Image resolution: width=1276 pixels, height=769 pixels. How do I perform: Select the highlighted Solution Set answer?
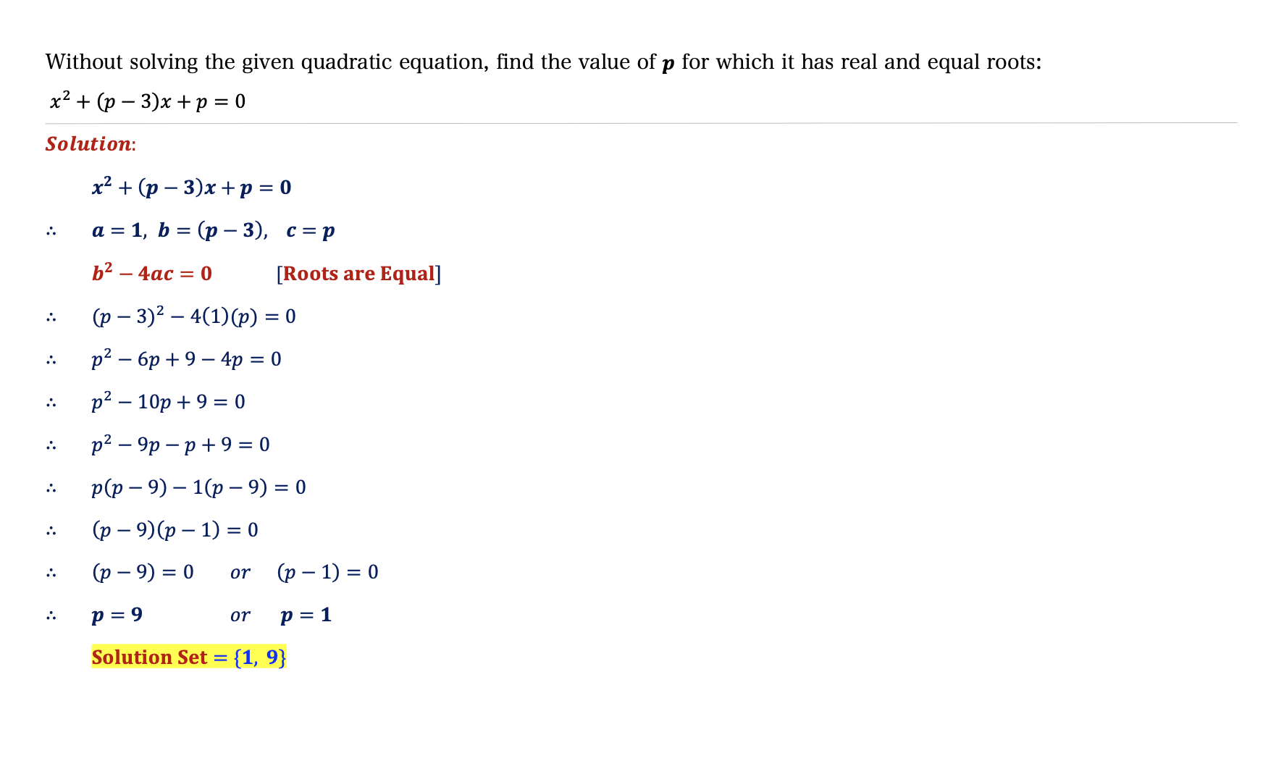coord(189,657)
